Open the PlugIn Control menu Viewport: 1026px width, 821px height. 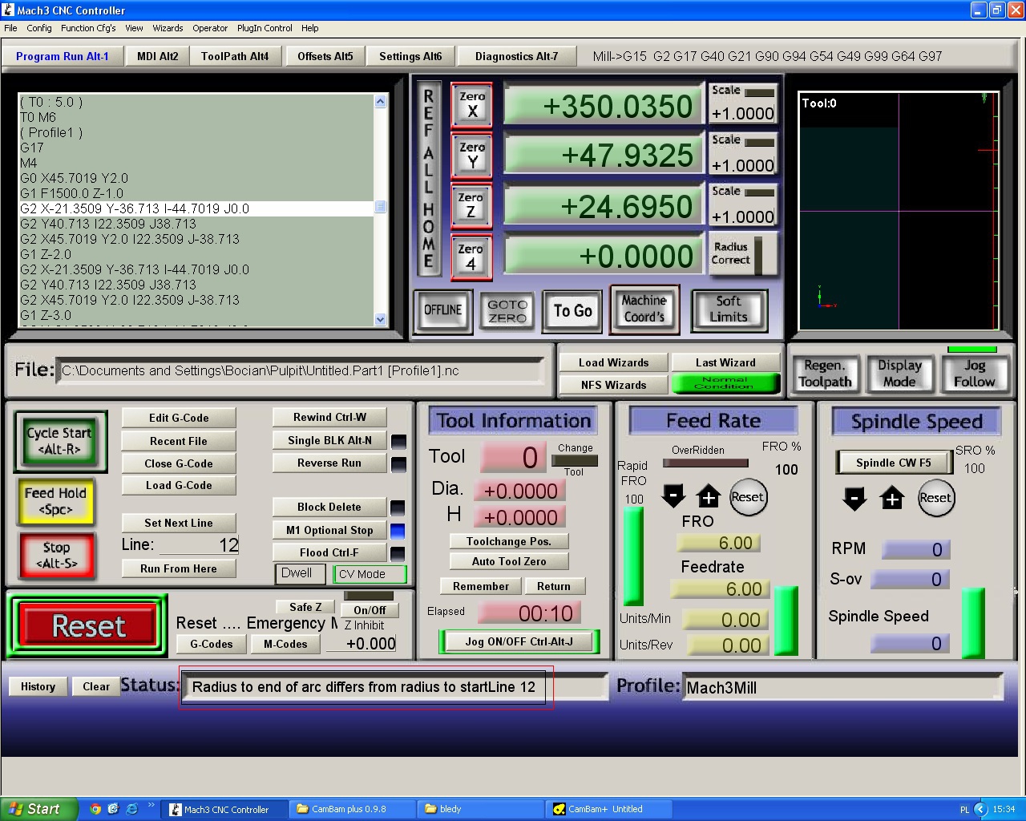pyautogui.click(x=265, y=28)
